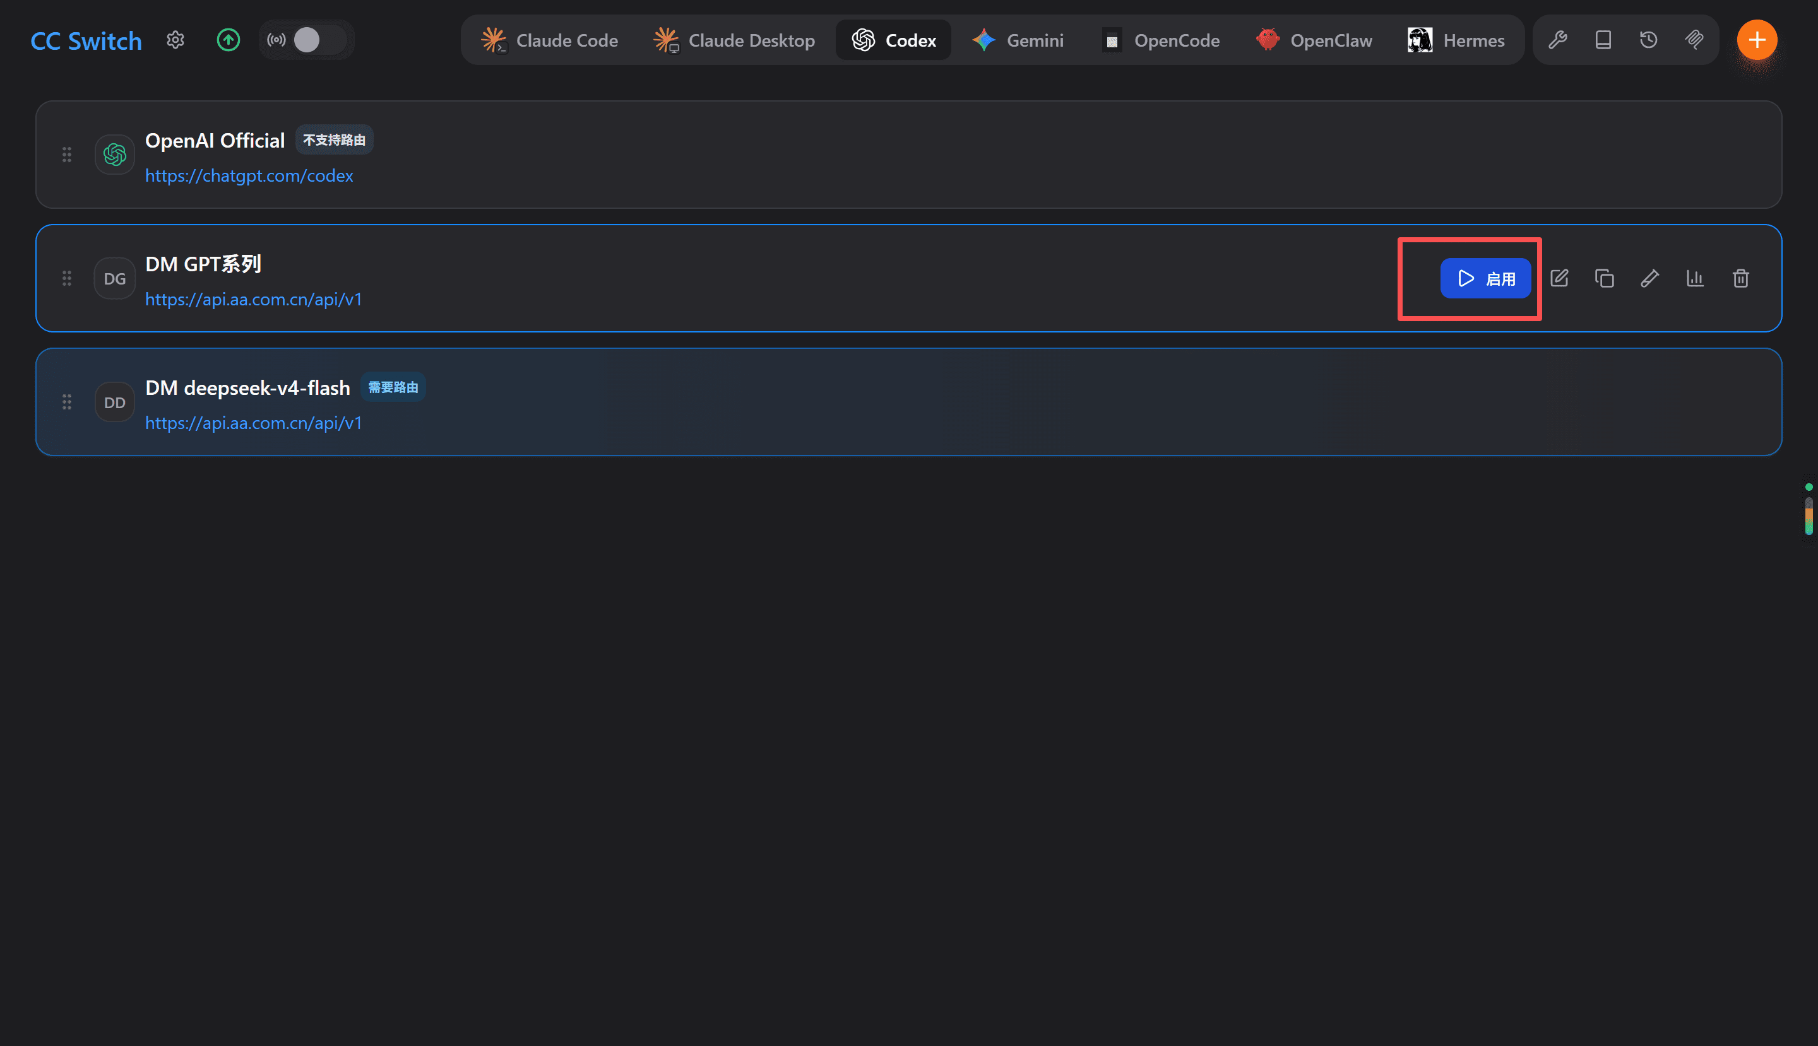The width and height of the screenshot is (1818, 1046).
Task: Open DM deepseek-v4-flash API link
Action: pos(254,423)
